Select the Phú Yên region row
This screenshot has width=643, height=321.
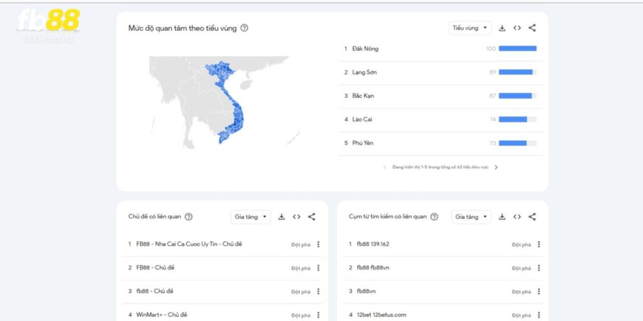[x=440, y=144]
